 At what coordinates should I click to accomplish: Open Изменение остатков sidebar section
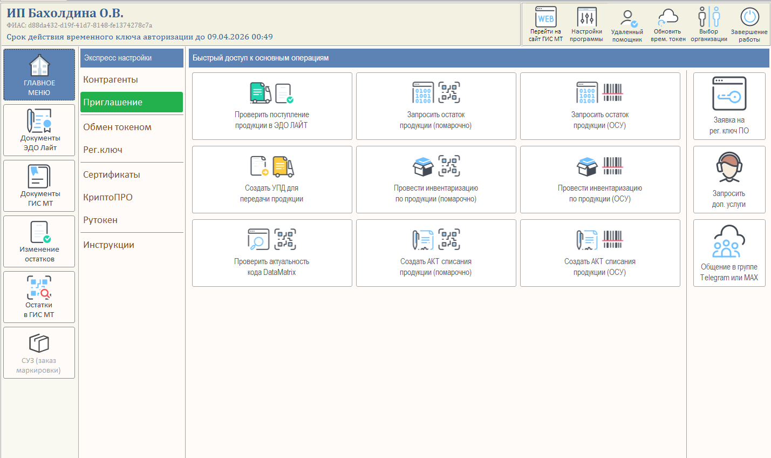39,241
